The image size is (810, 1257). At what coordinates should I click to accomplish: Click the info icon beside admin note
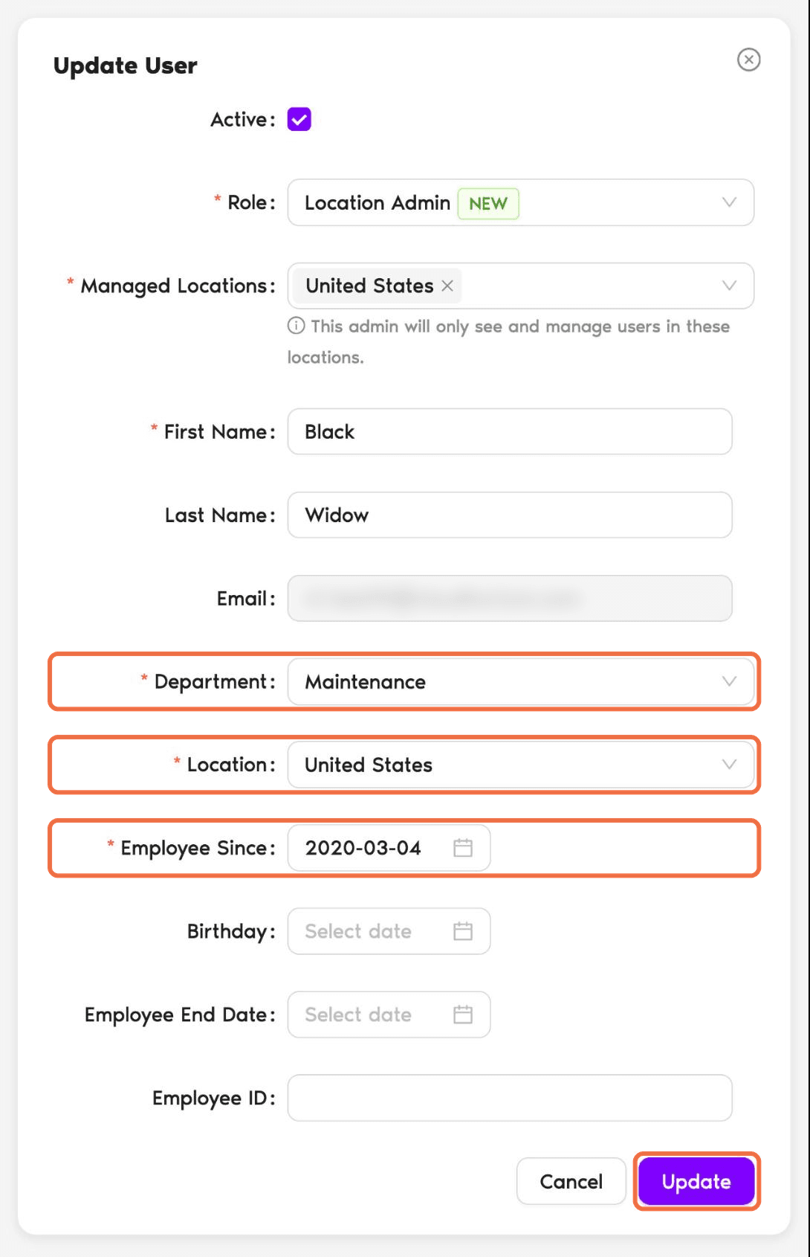296,326
